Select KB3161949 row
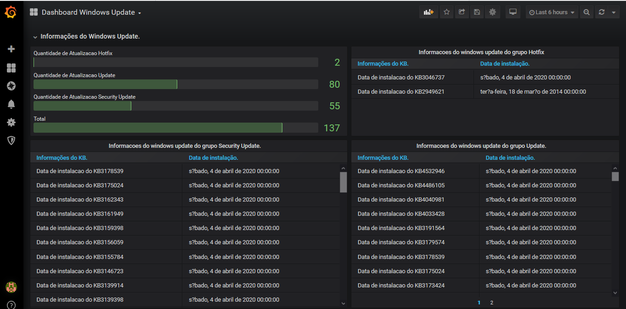Screen dimensions: 626x309 coord(185,214)
